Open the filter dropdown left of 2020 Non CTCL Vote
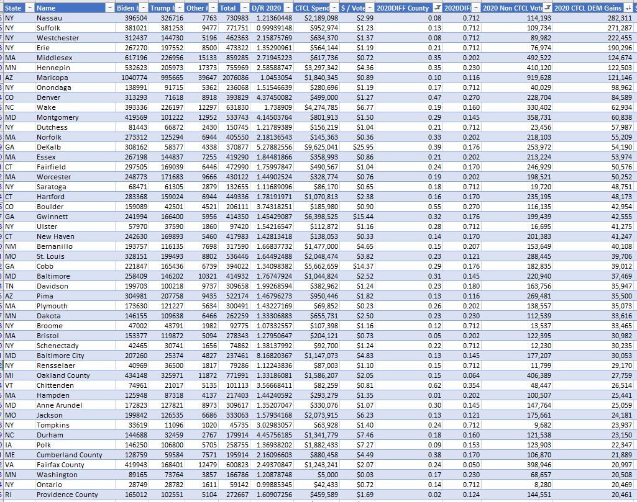The width and height of the screenshot is (637, 502). tap(475, 8)
